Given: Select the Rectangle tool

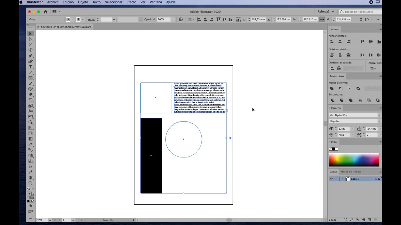Looking at the screenshot, I should tap(30, 78).
